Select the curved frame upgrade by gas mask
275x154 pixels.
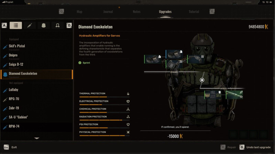tap(196, 59)
